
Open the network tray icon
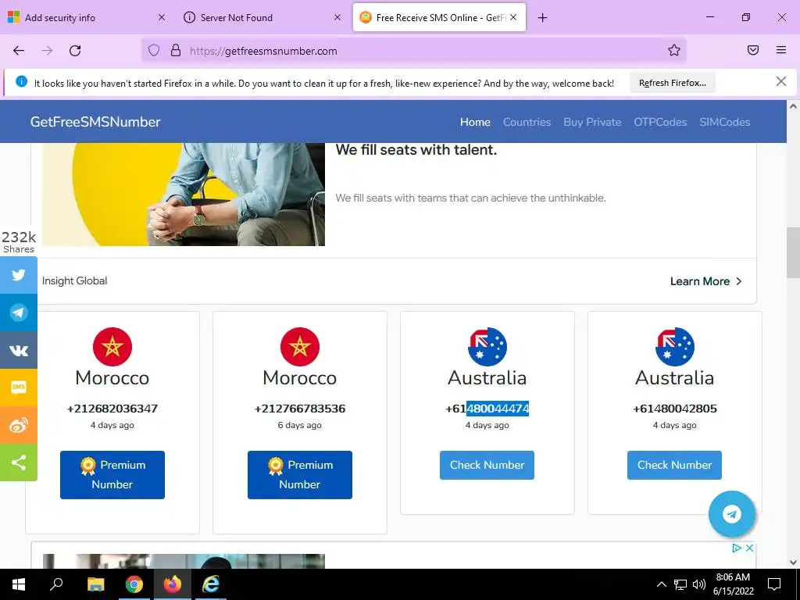pos(680,584)
